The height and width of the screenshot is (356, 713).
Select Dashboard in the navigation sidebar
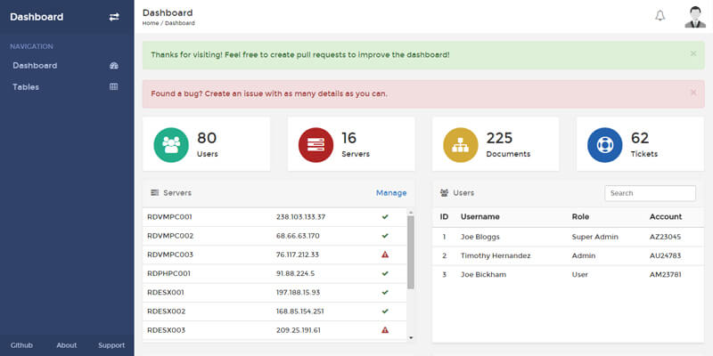point(35,66)
